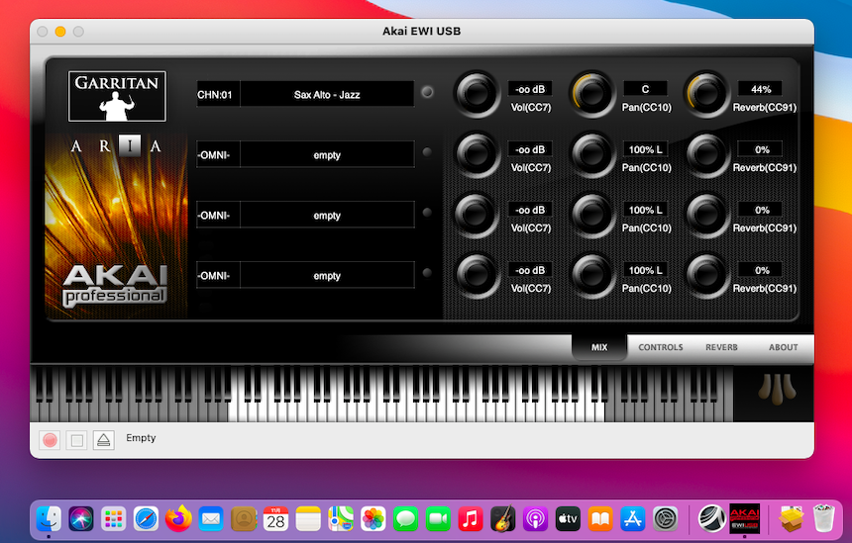
Task: Click the 'Empty' file status text
Action: [141, 438]
